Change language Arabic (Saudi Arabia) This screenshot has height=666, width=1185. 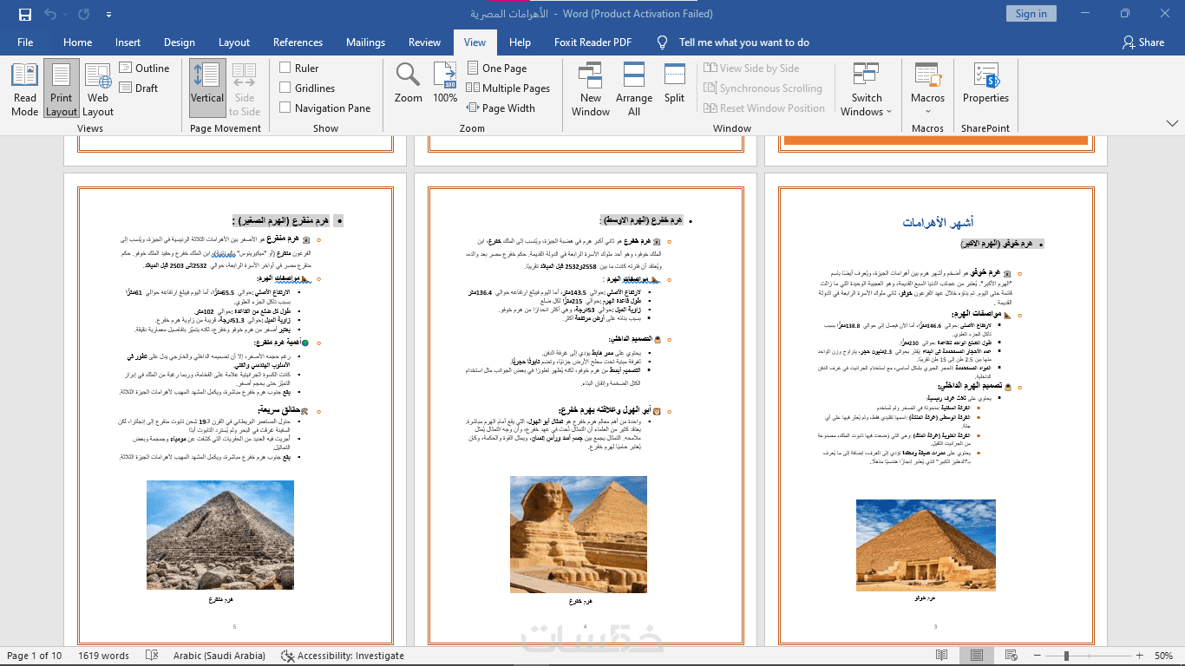219,656
